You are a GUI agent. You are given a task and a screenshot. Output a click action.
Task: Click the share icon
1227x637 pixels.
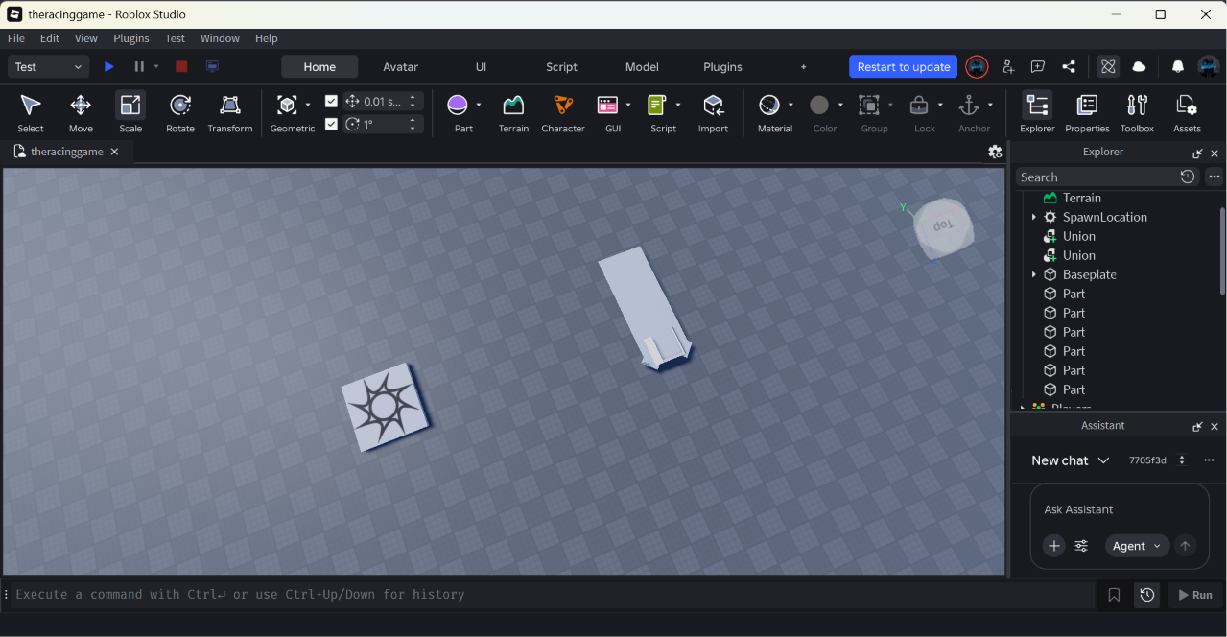[x=1069, y=67]
